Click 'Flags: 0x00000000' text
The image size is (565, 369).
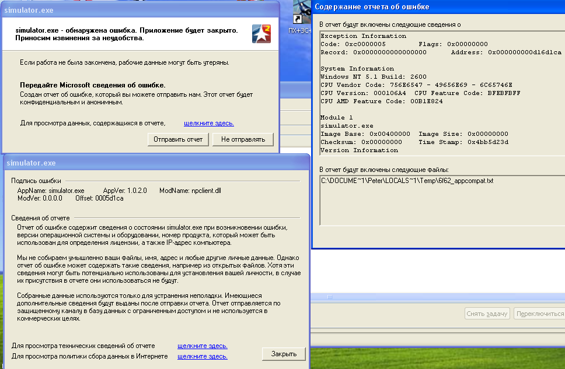(x=454, y=44)
